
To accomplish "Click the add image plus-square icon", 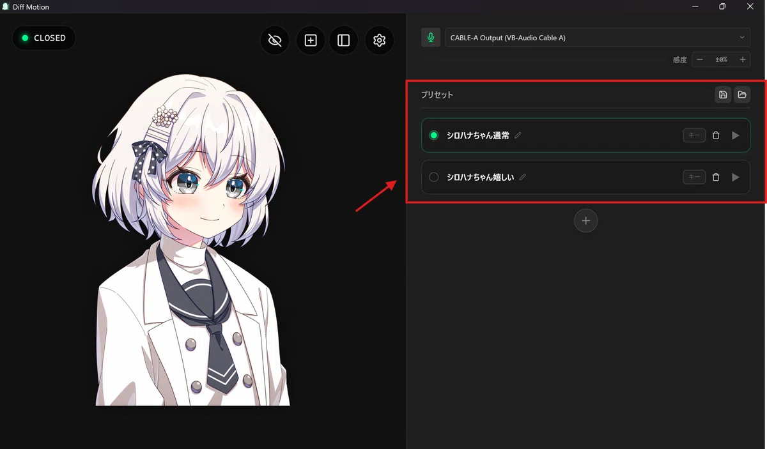I will tap(311, 40).
